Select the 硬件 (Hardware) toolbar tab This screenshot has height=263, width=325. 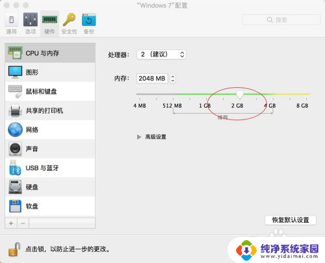pyautogui.click(x=49, y=23)
